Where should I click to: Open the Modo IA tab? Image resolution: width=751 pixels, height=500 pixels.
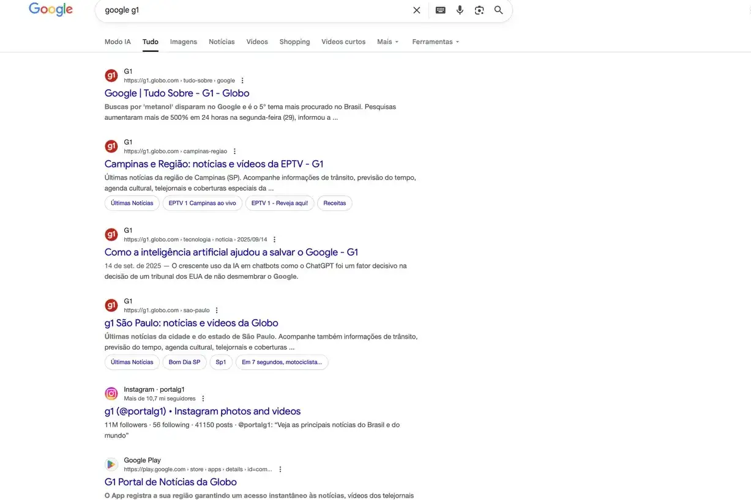click(x=118, y=42)
